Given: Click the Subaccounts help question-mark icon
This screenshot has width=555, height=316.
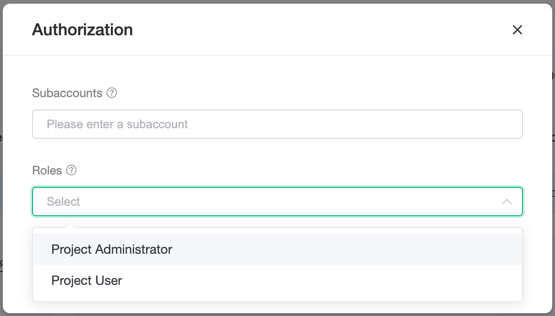Looking at the screenshot, I should point(112,93).
